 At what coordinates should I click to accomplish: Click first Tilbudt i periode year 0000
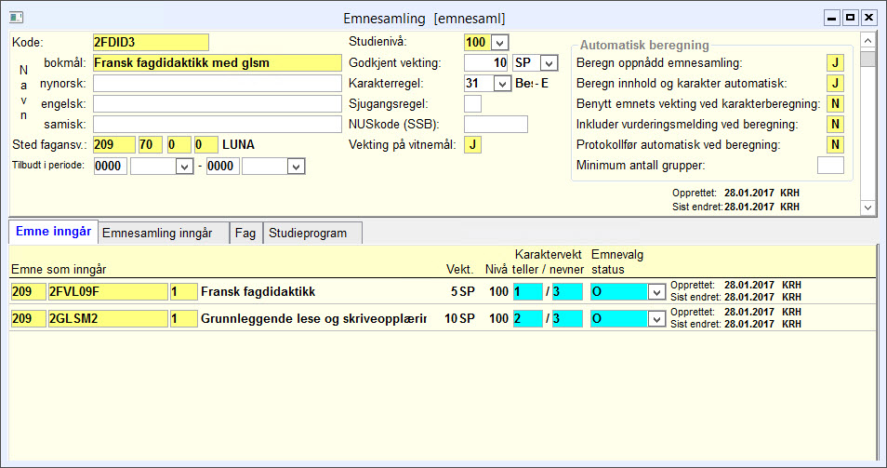[x=111, y=166]
